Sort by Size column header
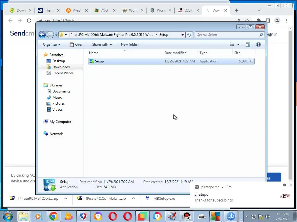The image size is (297, 222). coord(244,53)
